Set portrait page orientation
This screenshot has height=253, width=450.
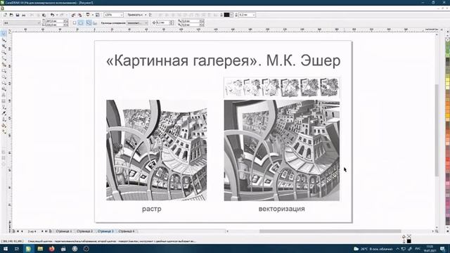tap(75, 22)
